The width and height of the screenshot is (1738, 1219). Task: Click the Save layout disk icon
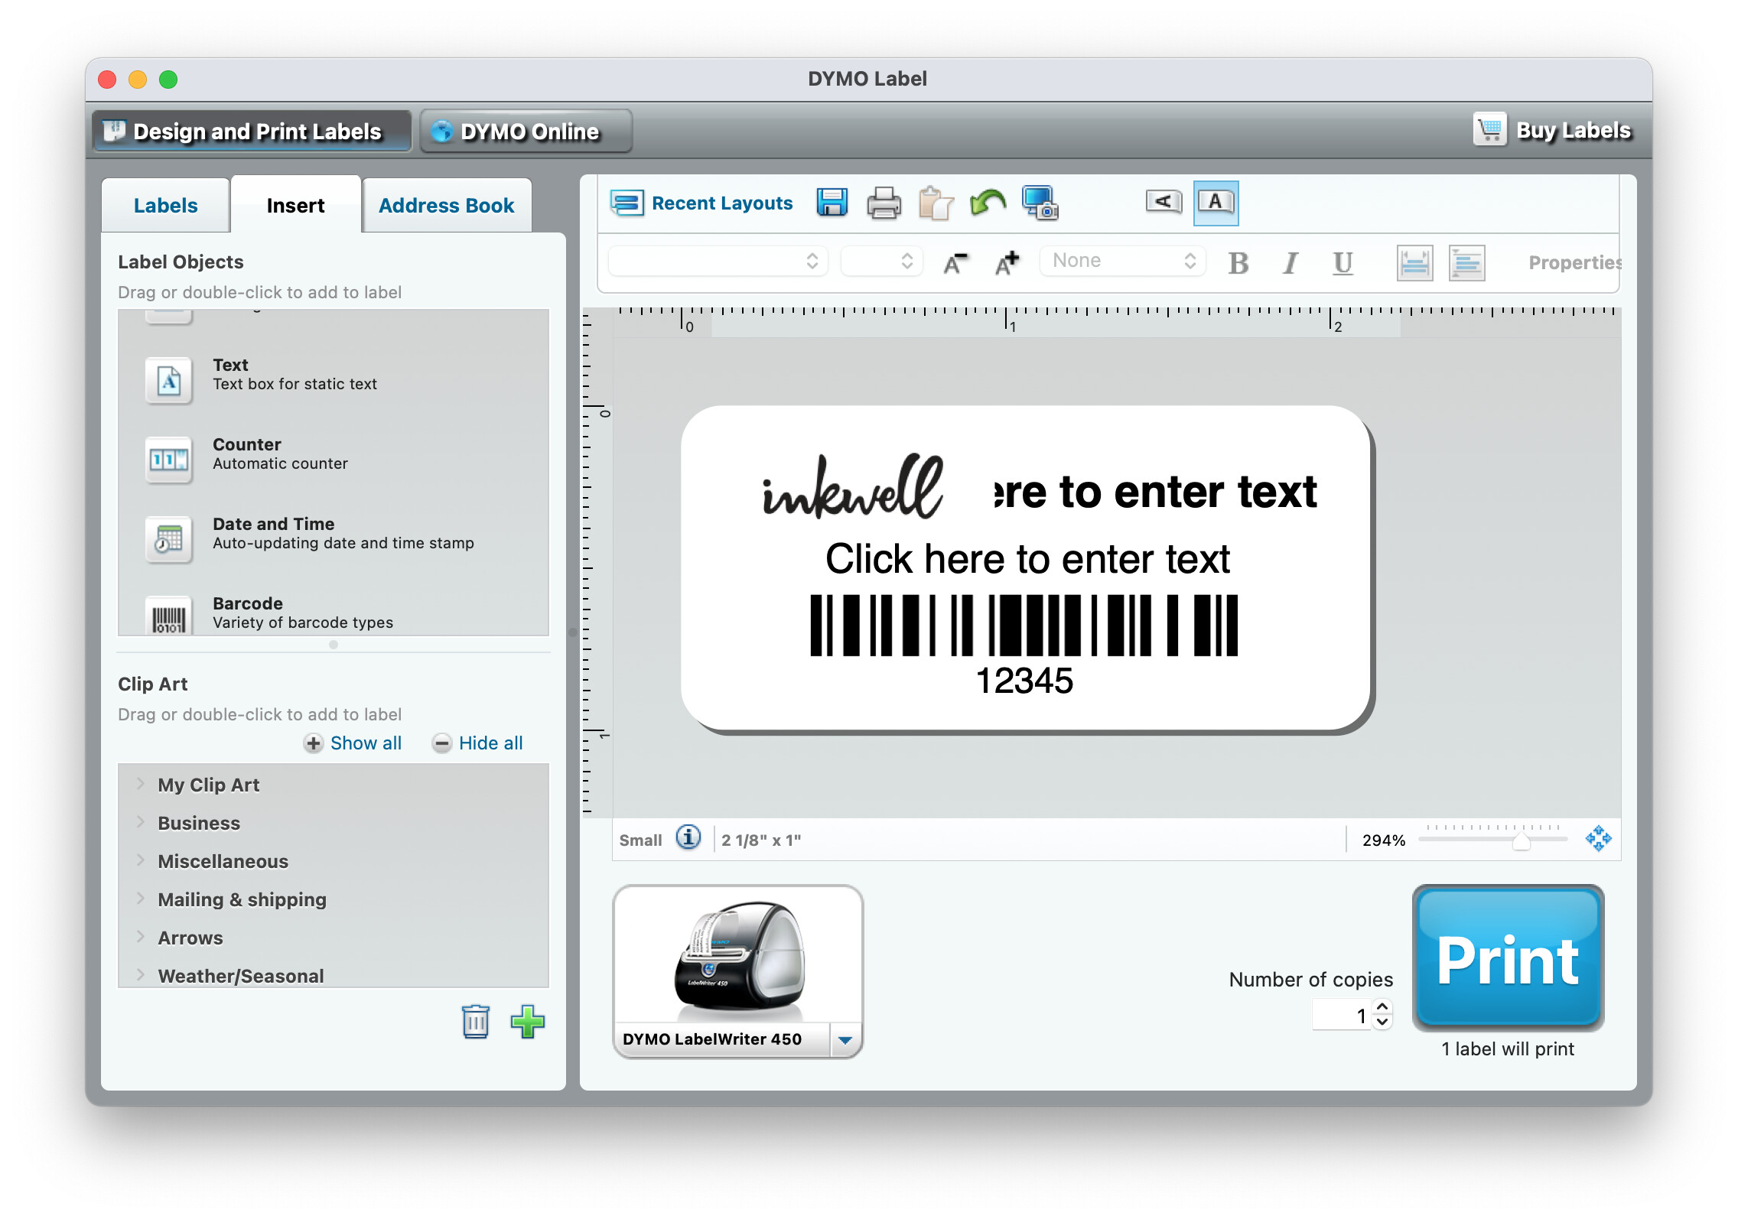pos(832,203)
